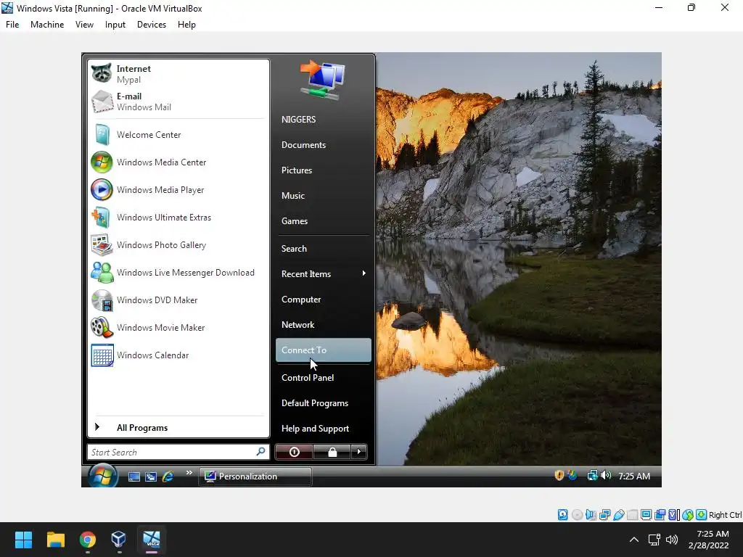Click VirtualBox keyboard capture arrow icon
Screen dimensions: 743x557
pos(702,515)
